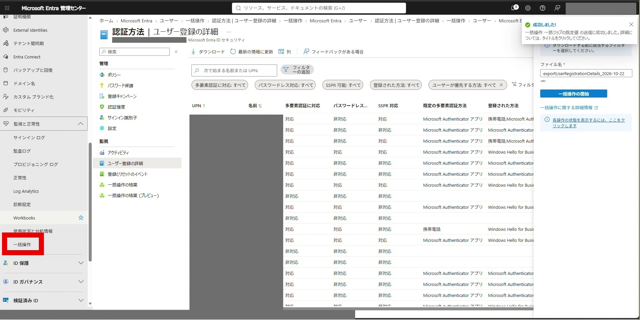Click the フィルターの追加 button

click(297, 70)
